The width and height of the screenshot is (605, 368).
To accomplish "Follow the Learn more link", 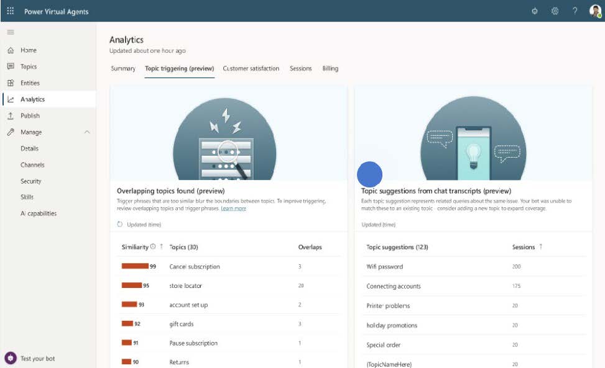I will pos(233,209).
